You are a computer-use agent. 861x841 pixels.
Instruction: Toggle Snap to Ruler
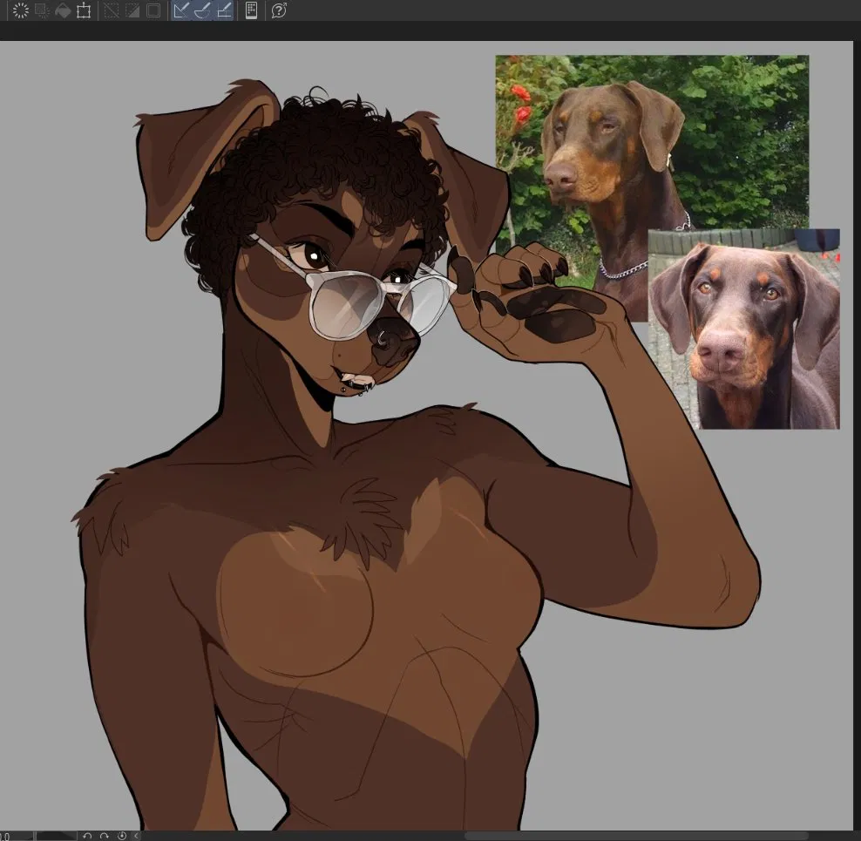(x=182, y=10)
